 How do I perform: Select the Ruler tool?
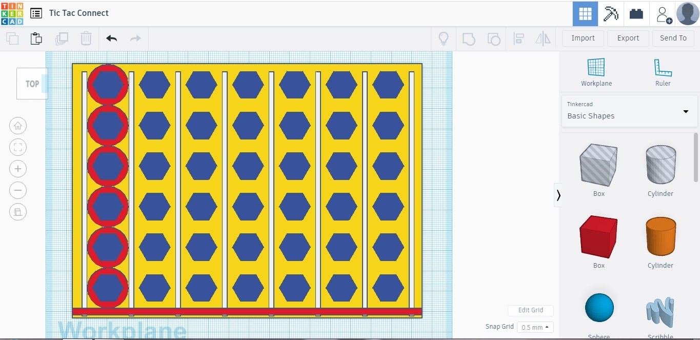coord(663,72)
